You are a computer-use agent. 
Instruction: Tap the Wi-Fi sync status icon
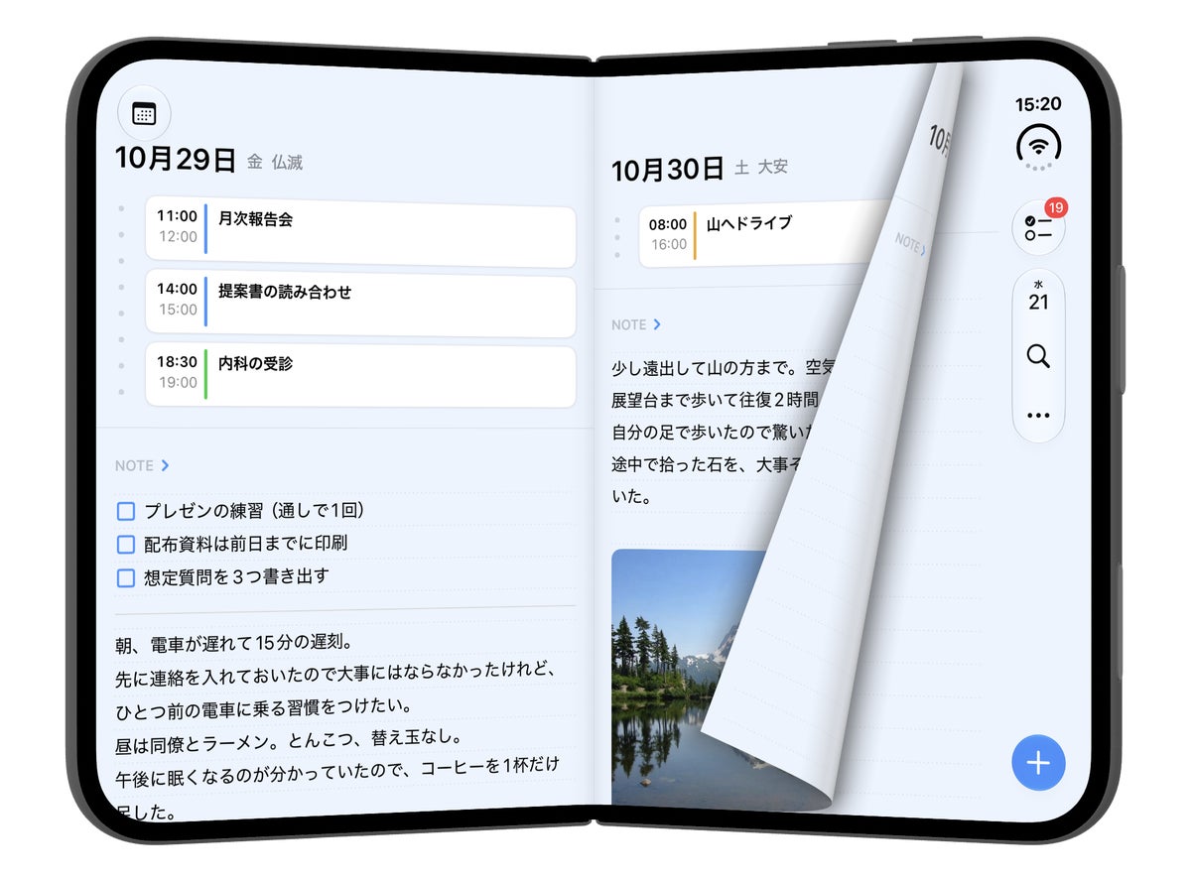(x=1038, y=147)
